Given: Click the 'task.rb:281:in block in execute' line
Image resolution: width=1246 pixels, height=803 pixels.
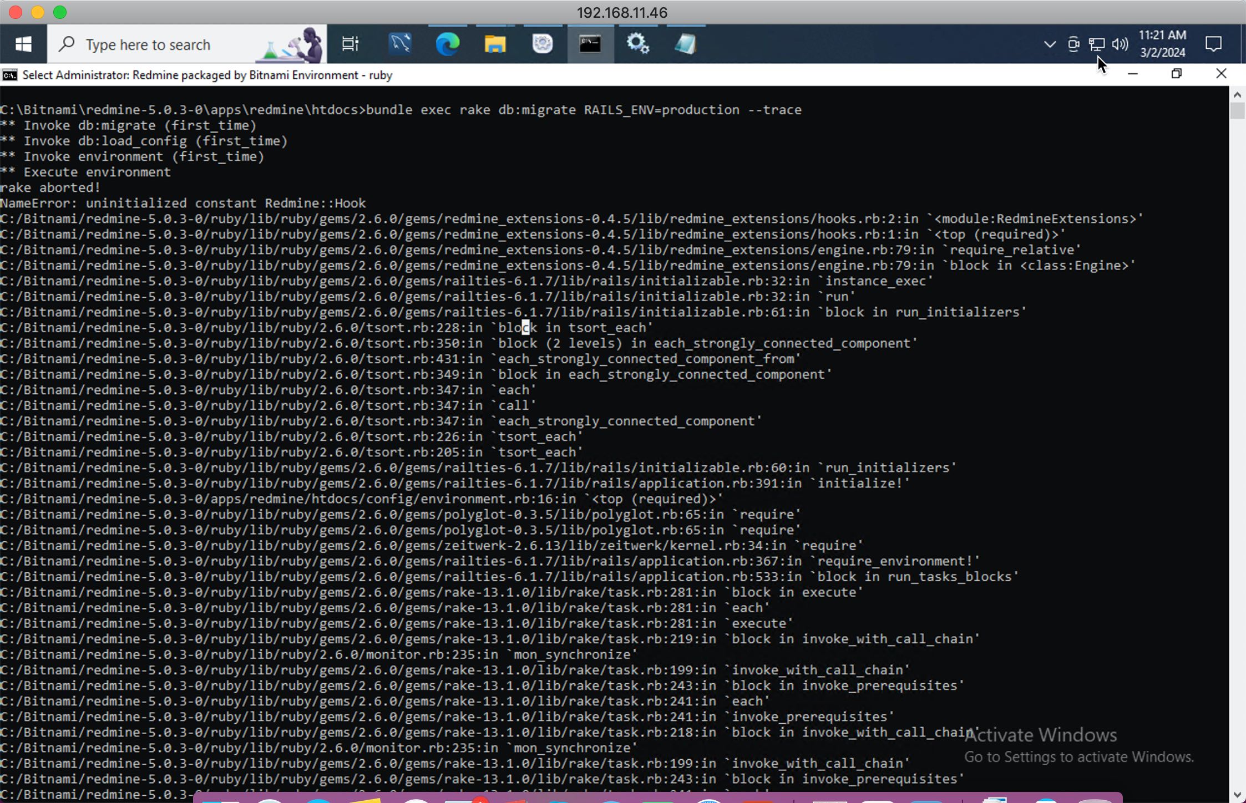Looking at the screenshot, I should [432, 592].
